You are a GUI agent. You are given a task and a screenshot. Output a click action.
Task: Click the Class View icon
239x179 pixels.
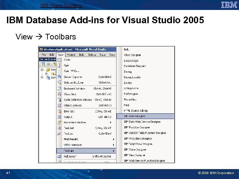(59, 94)
